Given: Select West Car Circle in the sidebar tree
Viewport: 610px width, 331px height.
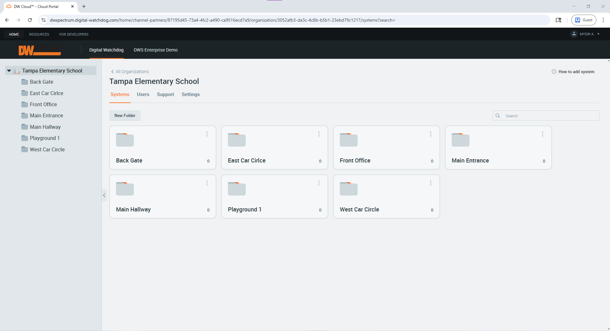Looking at the screenshot, I should pyautogui.click(x=47, y=149).
